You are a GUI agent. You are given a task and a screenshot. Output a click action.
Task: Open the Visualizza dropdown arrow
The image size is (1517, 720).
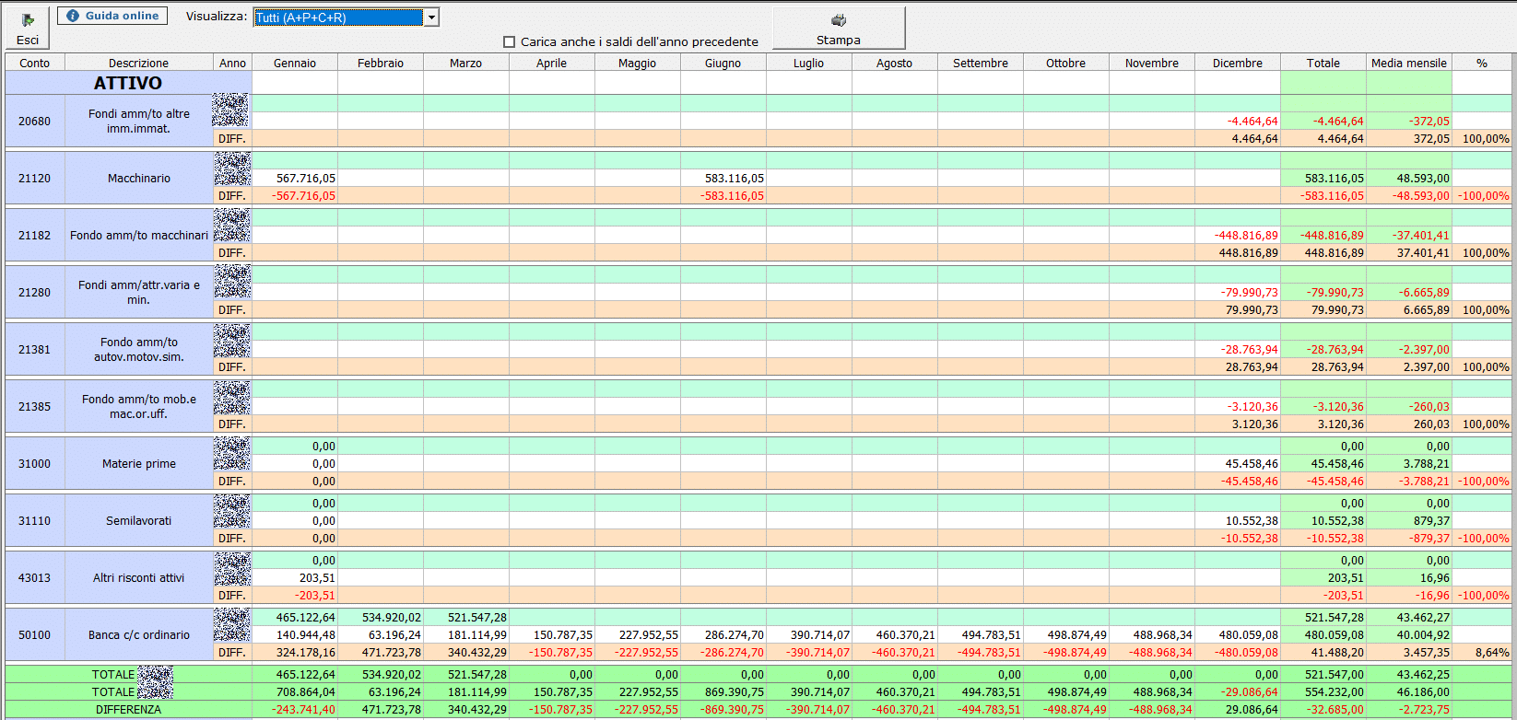[431, 17]
